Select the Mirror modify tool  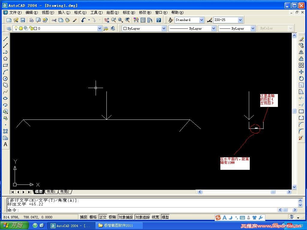(x=301, y=52)
